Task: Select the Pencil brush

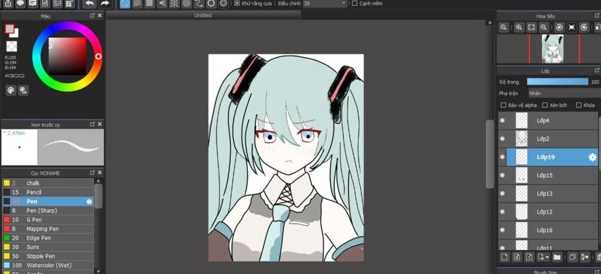Action: 48,192
